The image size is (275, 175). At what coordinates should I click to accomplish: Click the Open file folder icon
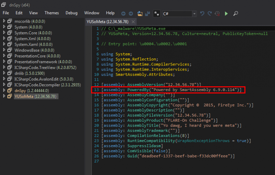click(x=140, y=13)
